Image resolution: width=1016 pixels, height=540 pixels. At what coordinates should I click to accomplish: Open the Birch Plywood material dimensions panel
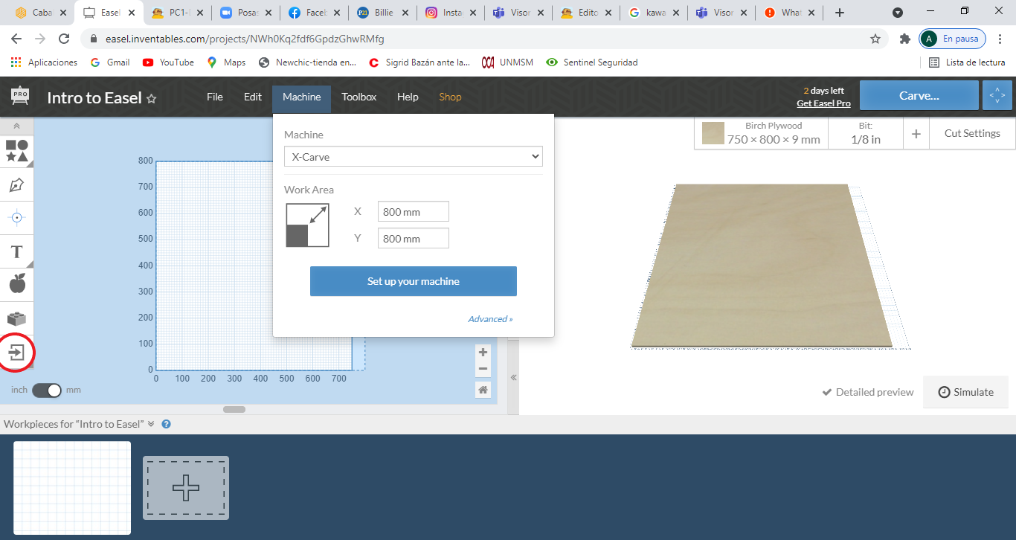tap(762, 134)
